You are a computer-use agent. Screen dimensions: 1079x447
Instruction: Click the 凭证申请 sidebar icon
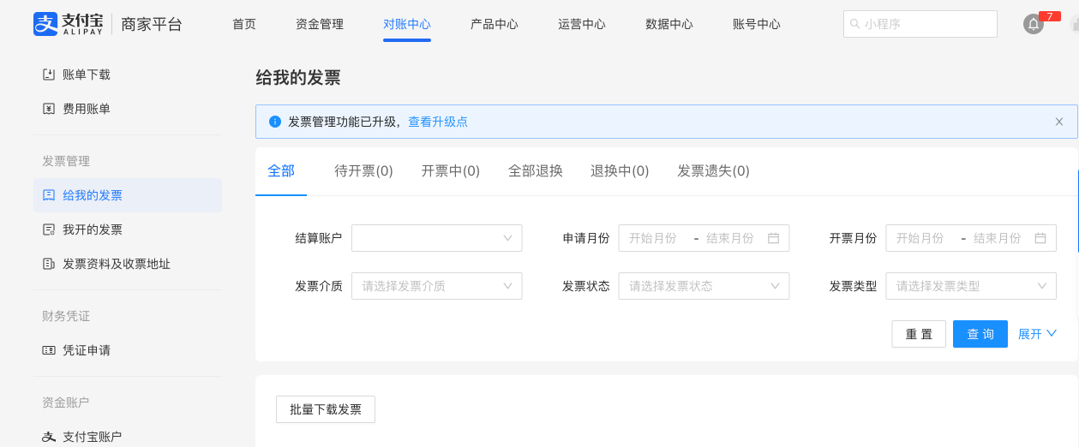click(x=49, y=350)
